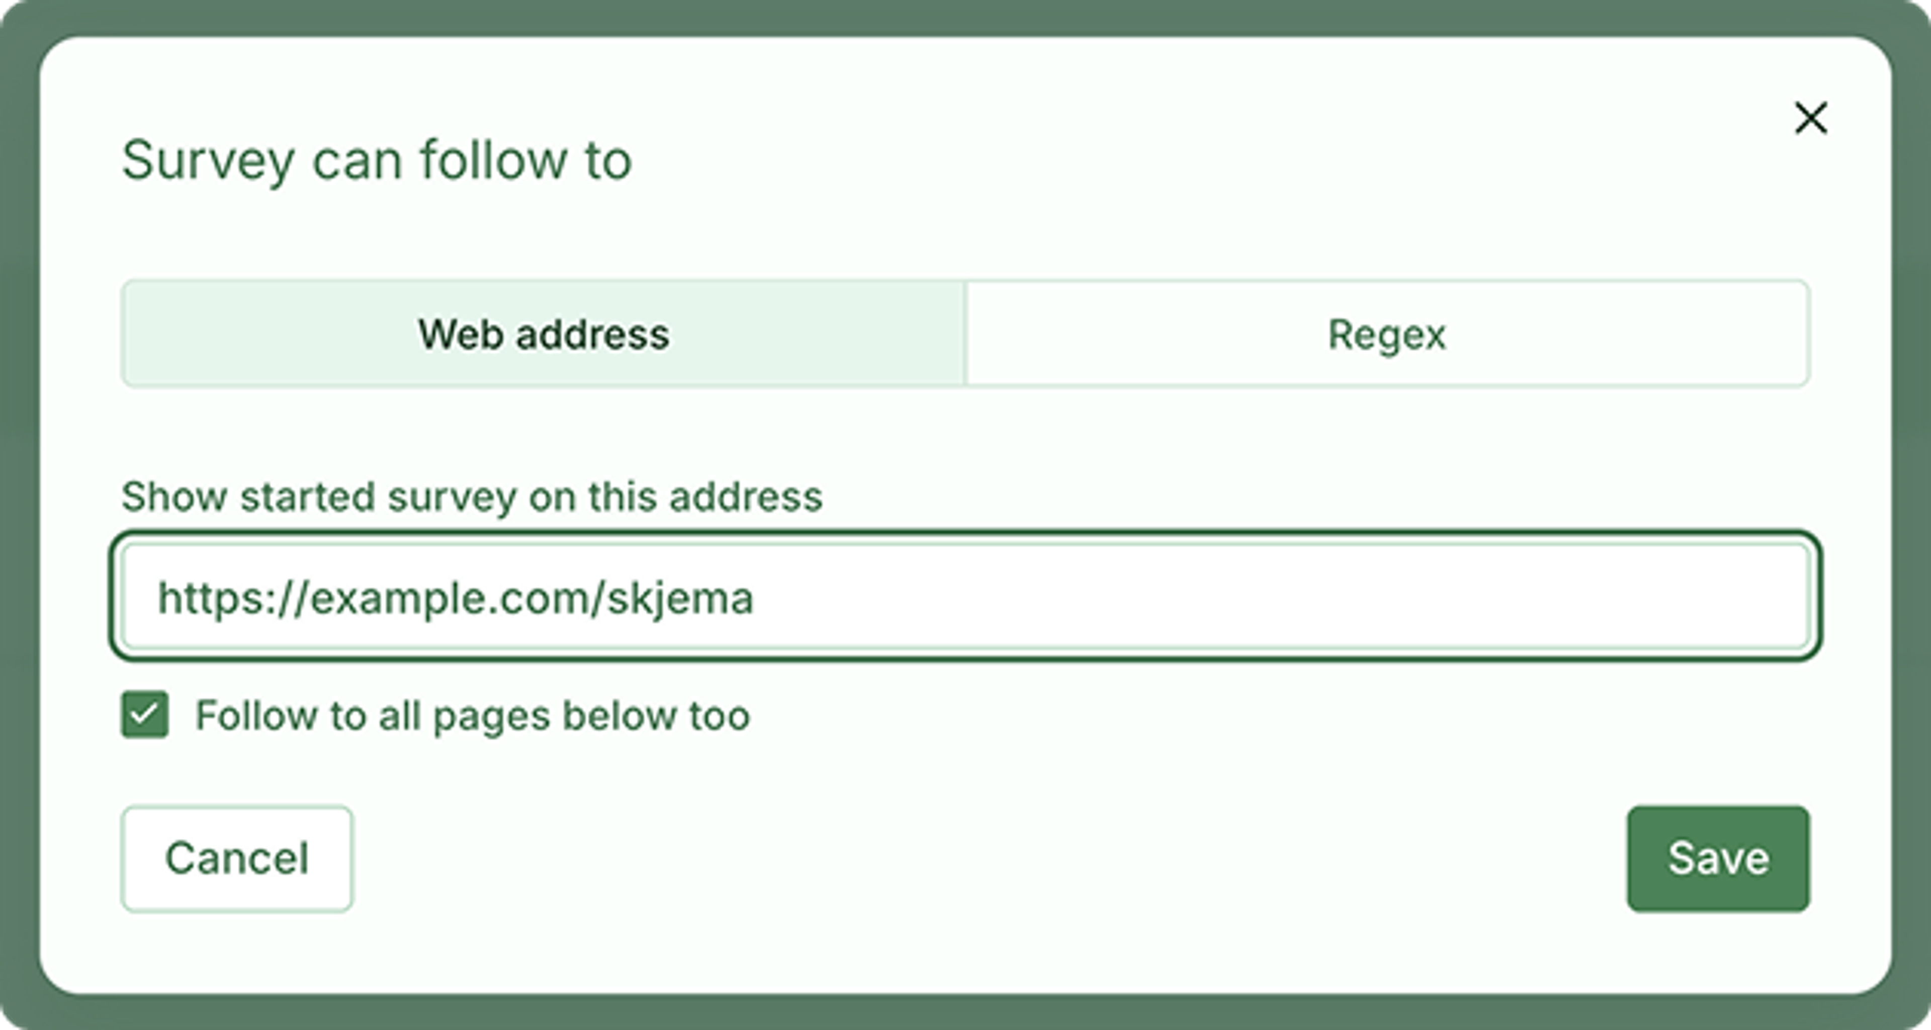The height and width of the screenshot is (1030, 1931).
Task: Cancel the survey follow dialog
Action: click(x=237, y=859)
